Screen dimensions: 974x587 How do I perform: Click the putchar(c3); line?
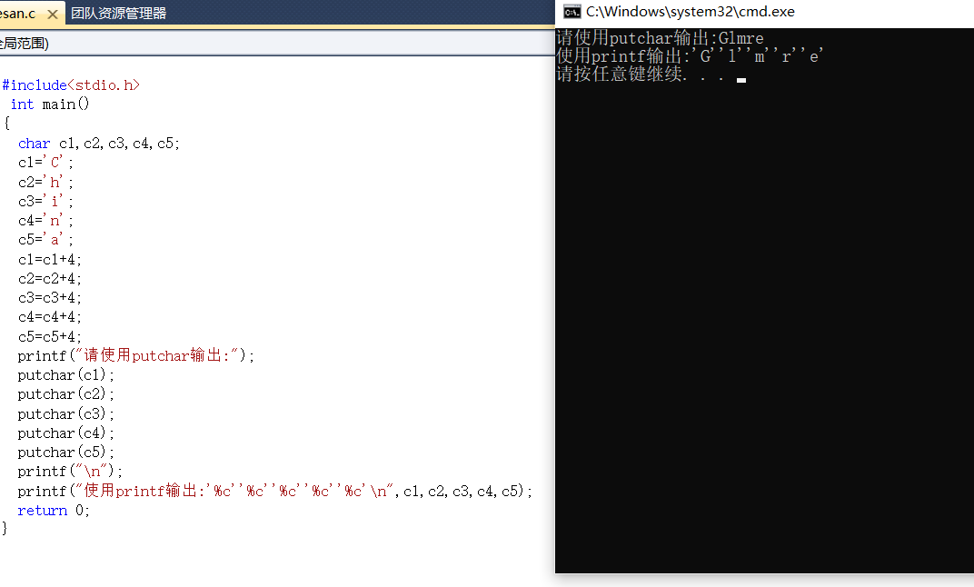(x=65, y=413)
